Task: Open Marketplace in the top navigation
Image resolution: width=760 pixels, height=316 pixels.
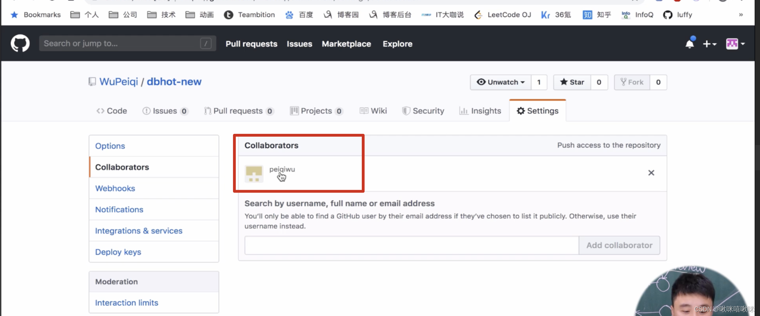Action: pos(346,44)
